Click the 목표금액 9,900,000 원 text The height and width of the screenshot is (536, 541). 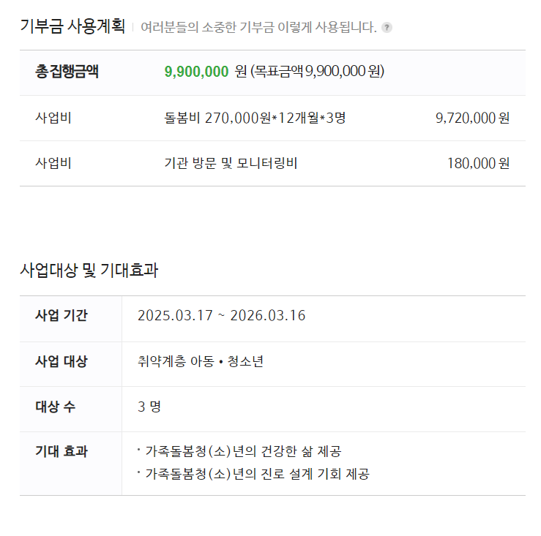(x=318, y=72)
